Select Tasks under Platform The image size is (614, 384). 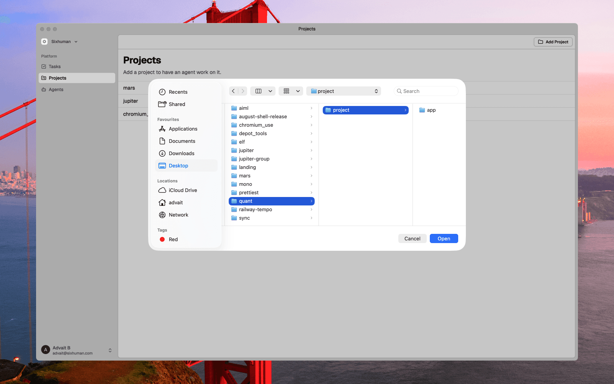(x=54, y=66)
